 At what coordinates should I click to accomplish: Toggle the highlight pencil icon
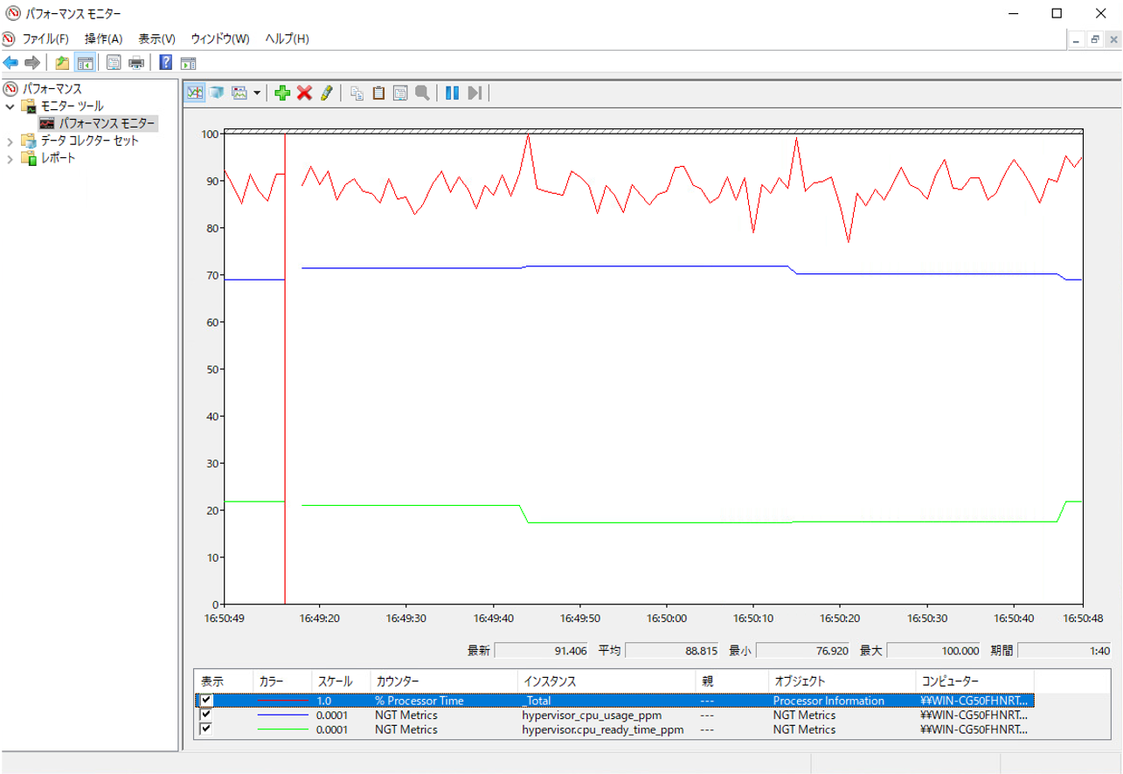(326, 93)
